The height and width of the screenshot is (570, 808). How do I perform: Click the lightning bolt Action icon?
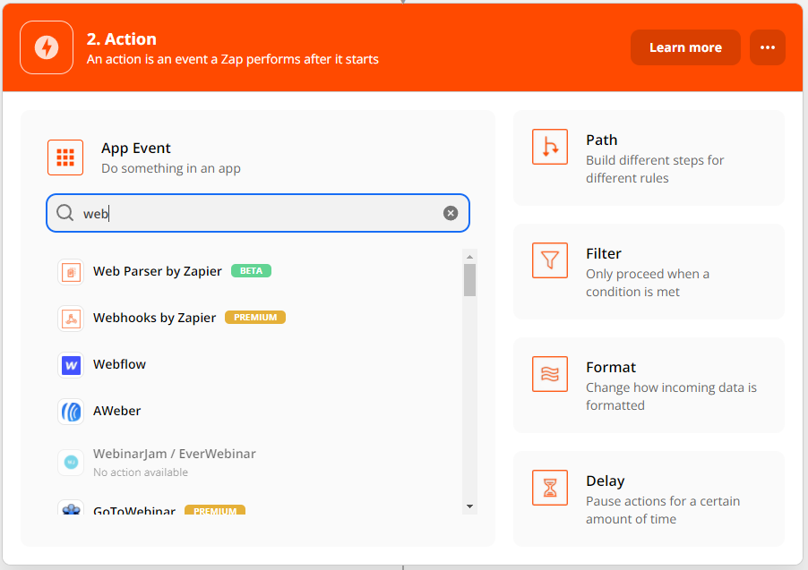(47, 47)
